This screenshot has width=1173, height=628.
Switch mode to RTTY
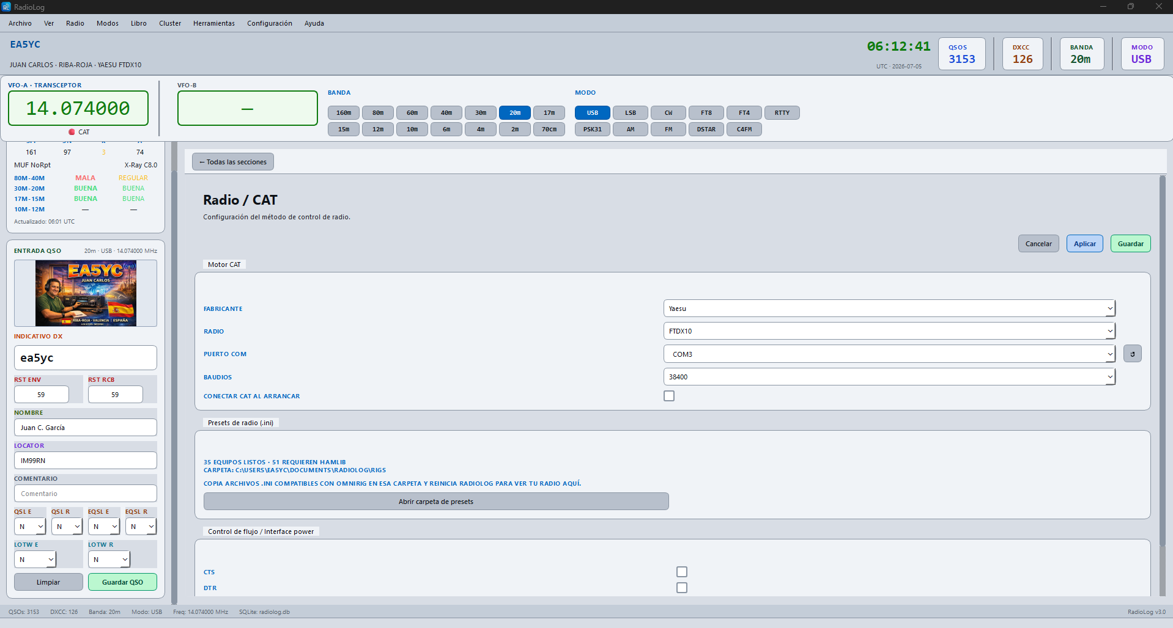782,113
